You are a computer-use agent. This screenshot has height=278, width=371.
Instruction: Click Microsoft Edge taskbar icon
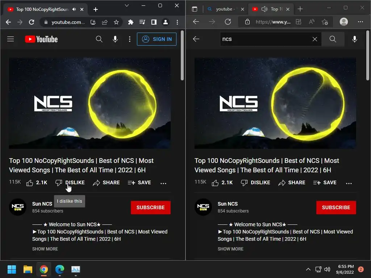(60, 269)
